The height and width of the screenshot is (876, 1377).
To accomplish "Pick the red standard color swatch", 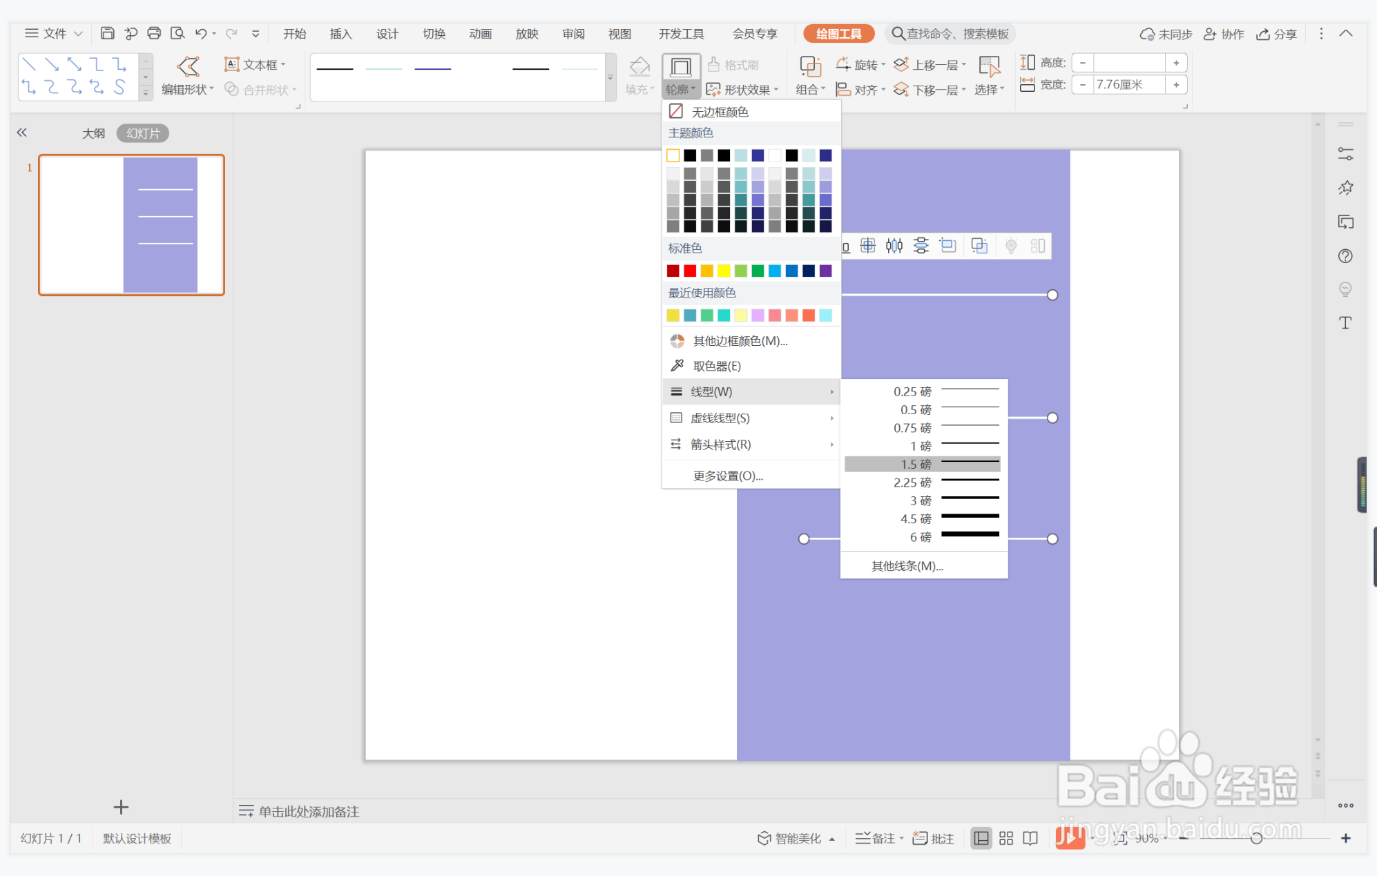I will coord(689,271).
